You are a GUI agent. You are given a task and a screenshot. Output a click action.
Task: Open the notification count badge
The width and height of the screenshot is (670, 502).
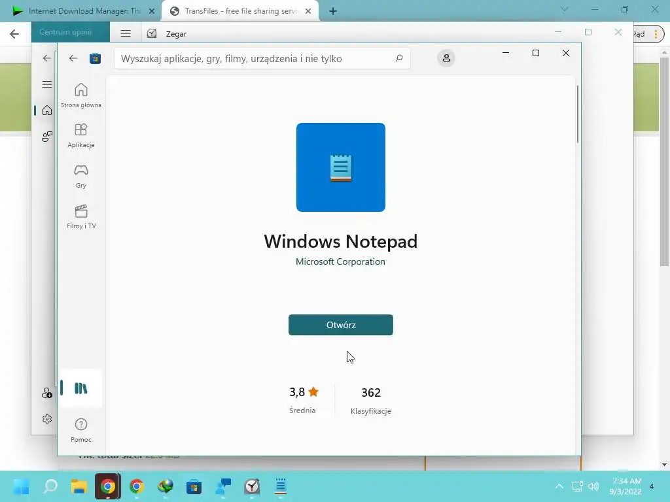tap(652, 486)
